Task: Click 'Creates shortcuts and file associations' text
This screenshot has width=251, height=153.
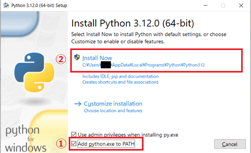Action: (120, 82)
